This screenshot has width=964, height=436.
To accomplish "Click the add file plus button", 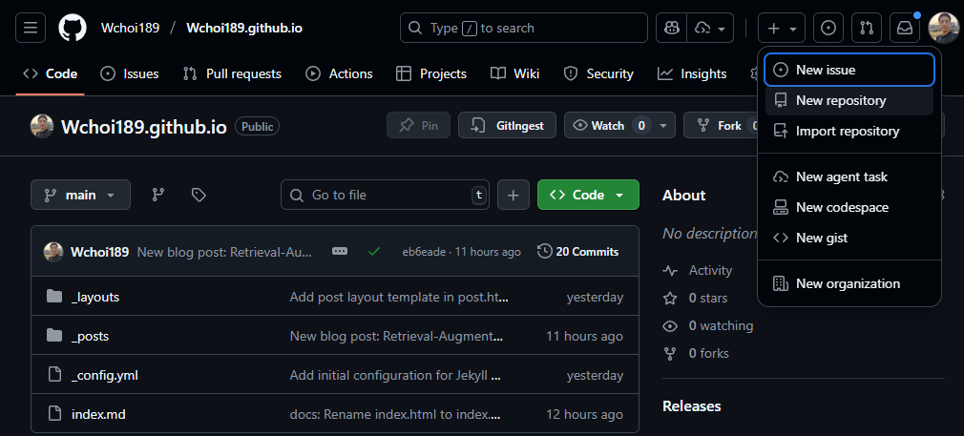I will pyautogui.click(x=513, y=195).
